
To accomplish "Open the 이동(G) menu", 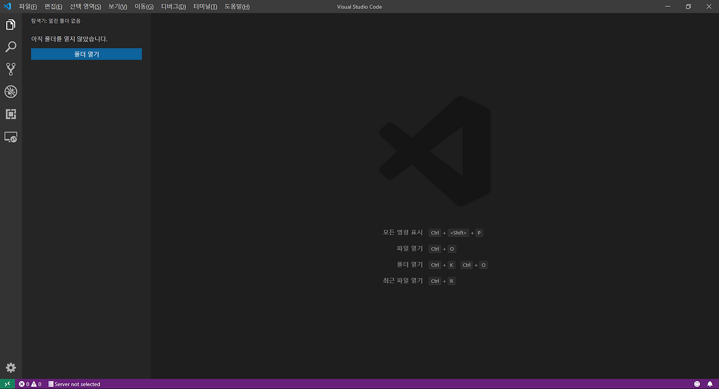I will (144, 7).
